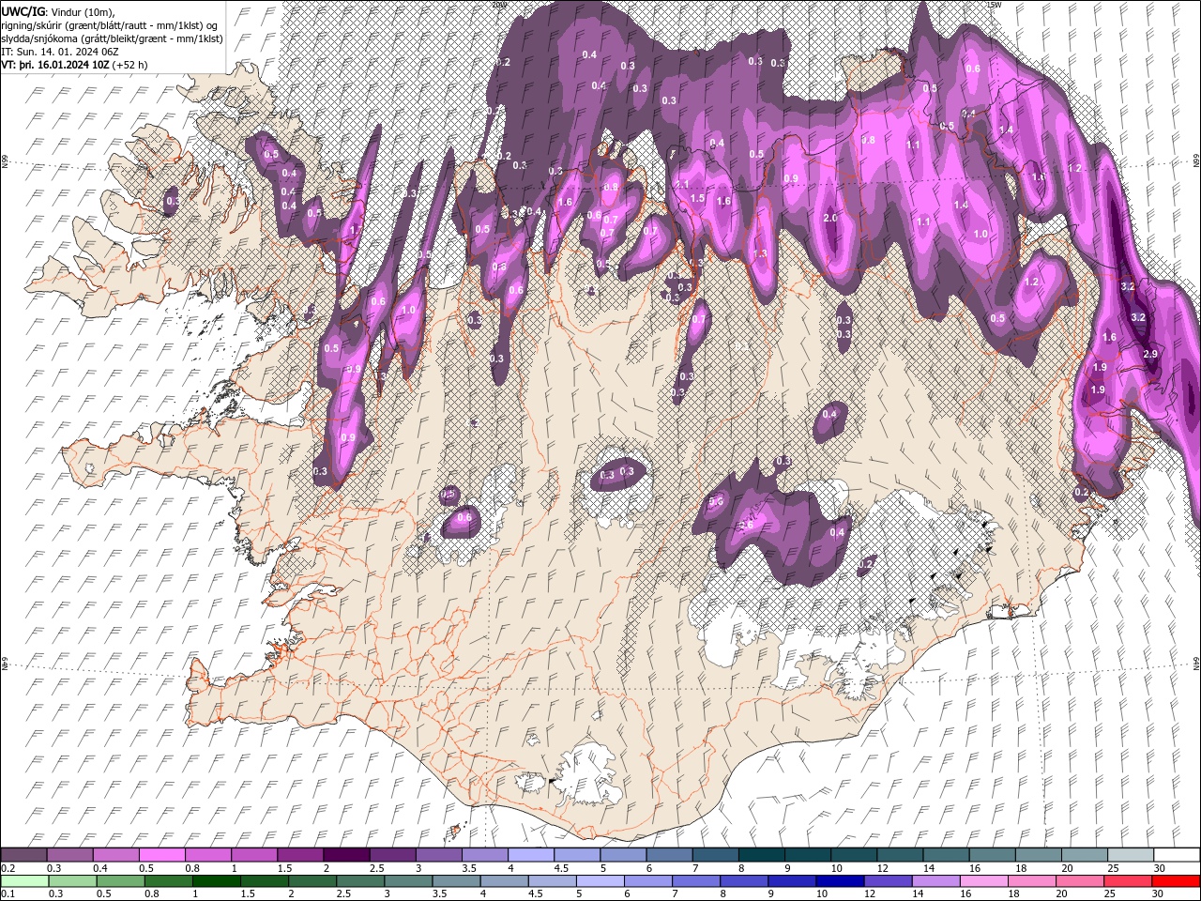Pick the pale grey 25 swatch, upper legend
Viewport: 1201px width, 901px height.
click(1130, 855)
